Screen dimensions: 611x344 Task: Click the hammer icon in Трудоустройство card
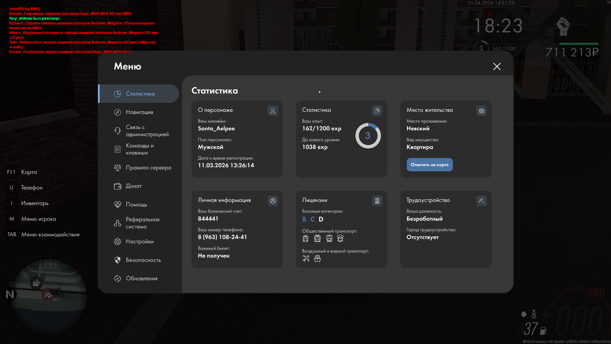tap(481, 201)
